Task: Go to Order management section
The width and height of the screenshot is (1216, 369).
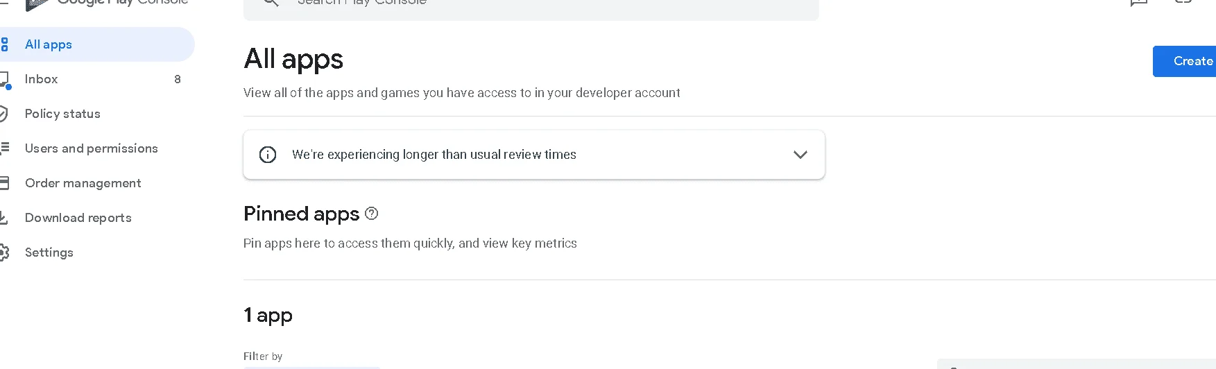Action: 83,183
